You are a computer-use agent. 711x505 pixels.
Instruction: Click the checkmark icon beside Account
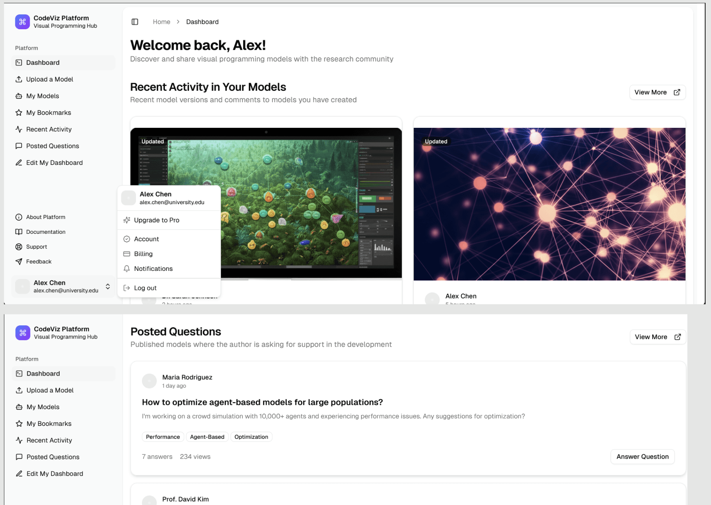tap(127, 239)
